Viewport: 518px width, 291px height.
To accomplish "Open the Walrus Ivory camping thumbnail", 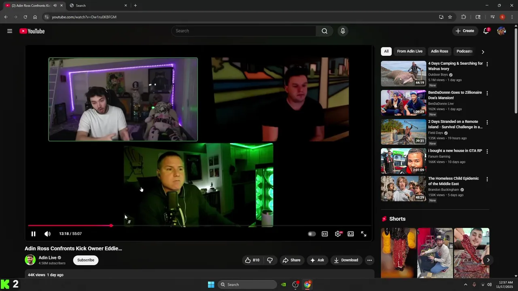I will (x=403, y=74).
